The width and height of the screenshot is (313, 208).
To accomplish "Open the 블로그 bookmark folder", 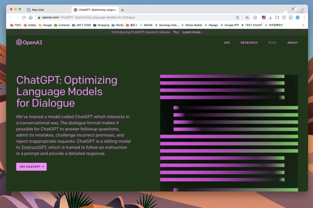I will coord(132,25).
